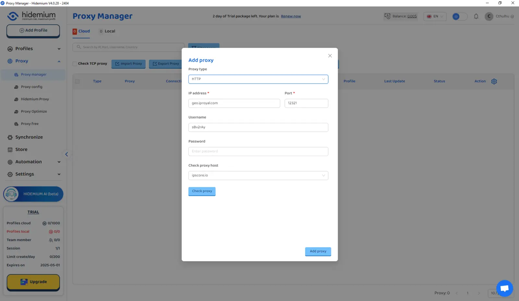
Task: Go to pagination page 1
Action: point(467,293)
